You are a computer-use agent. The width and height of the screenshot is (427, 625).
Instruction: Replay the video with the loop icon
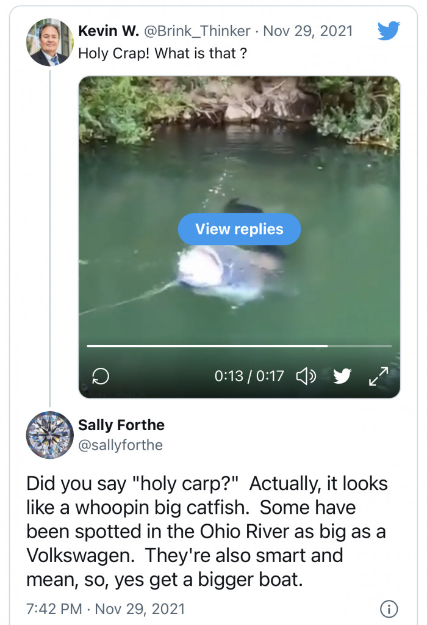[100, 376]
